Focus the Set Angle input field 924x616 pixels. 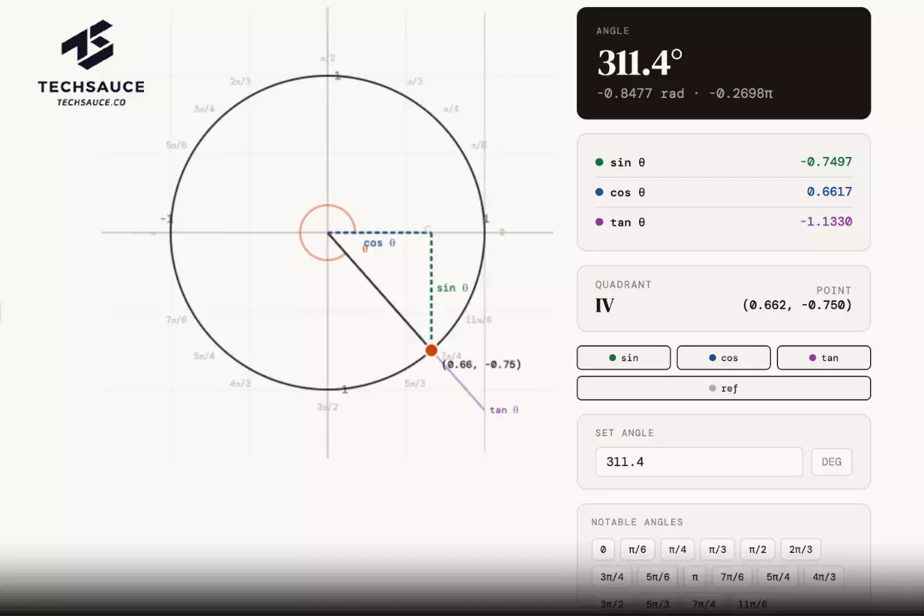click(x=699, y=462)
